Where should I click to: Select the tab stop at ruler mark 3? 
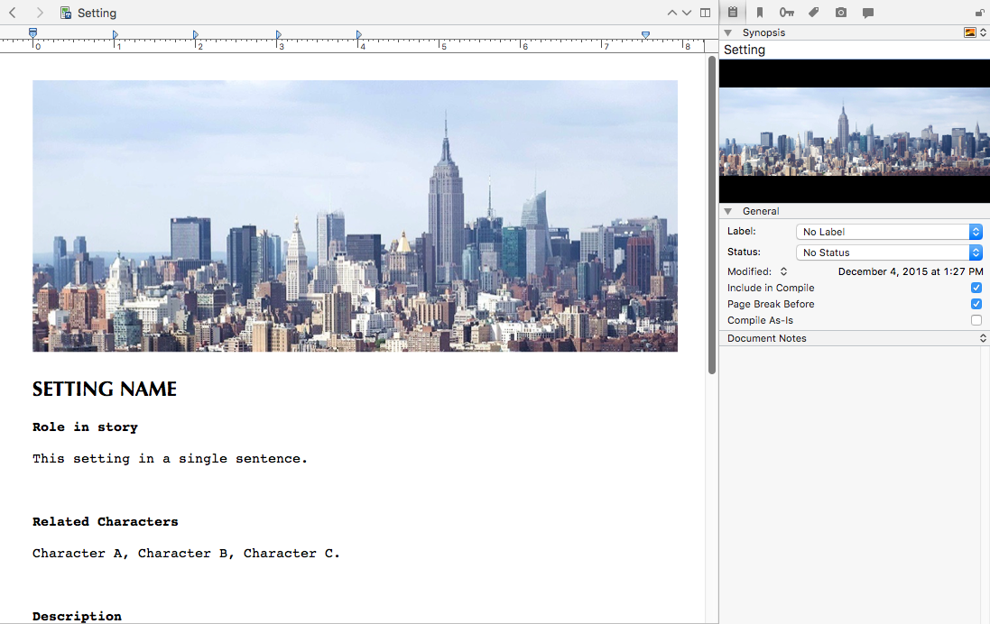[278, 34]
